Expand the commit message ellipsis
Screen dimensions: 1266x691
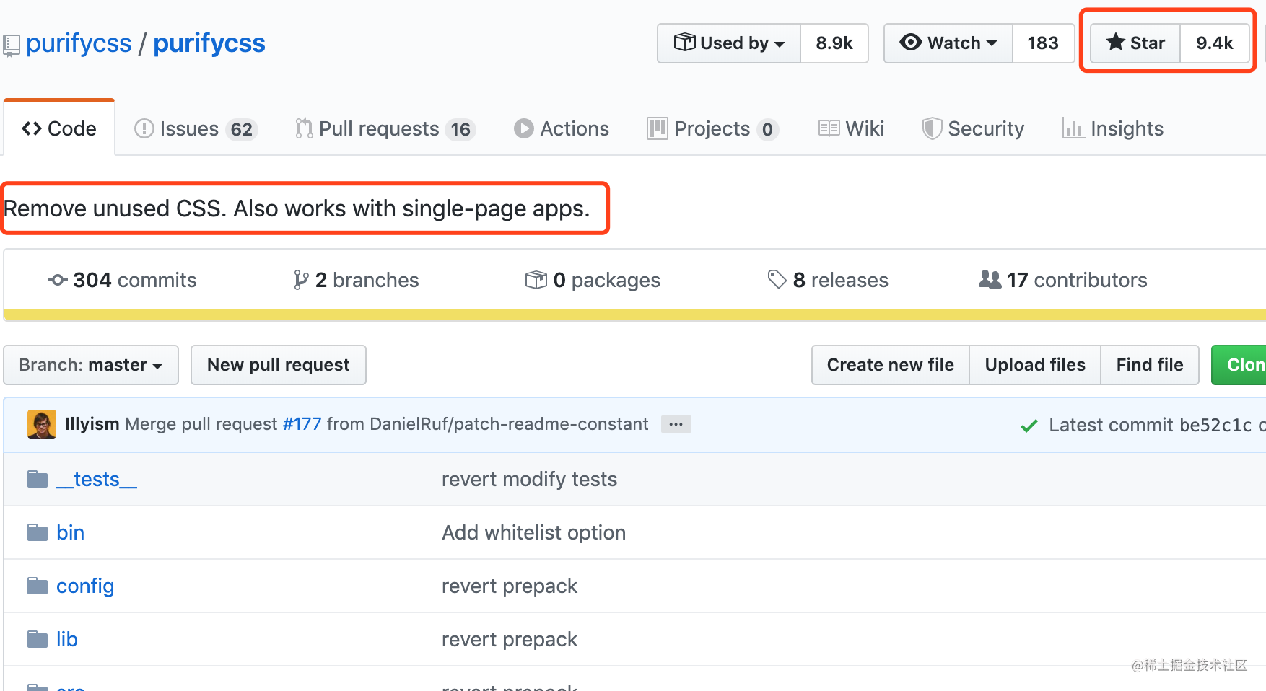point(676,424)
